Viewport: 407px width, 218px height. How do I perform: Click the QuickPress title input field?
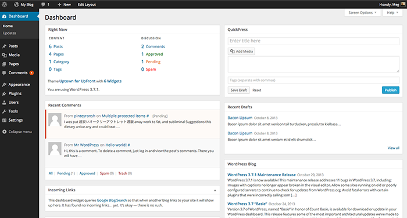click(313, 41)
